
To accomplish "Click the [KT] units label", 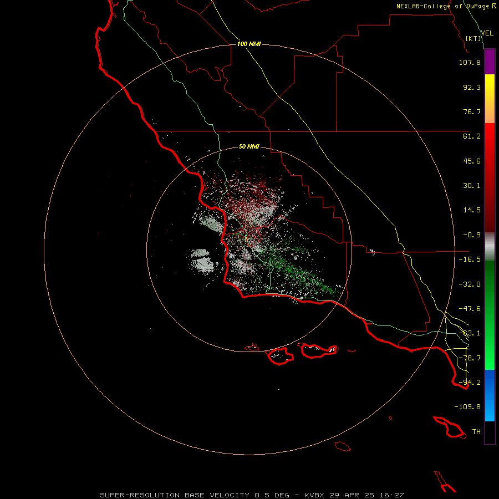I will tap(473, 38).
